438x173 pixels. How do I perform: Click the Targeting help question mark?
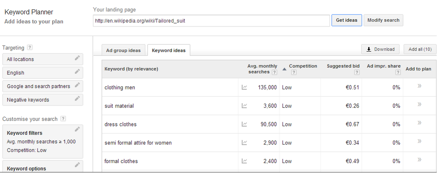pos(30,47)
